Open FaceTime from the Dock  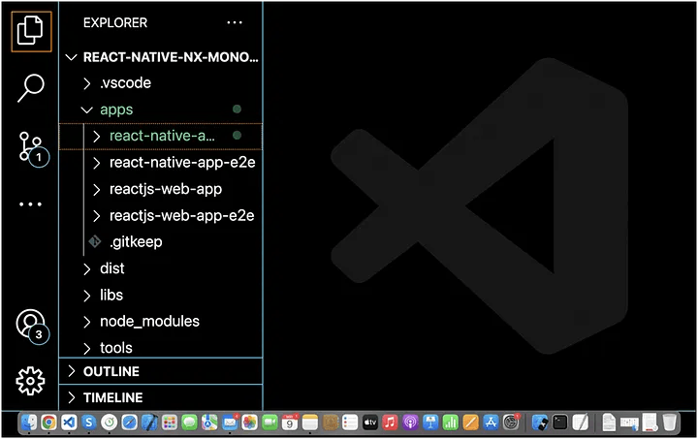coord(270,423)
